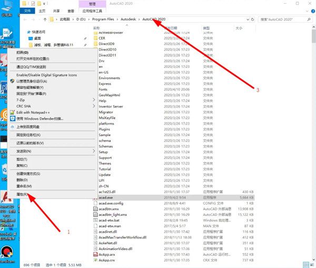Screen dimensions: 316x268
Task: Click the This PC desktop icon
Action: [x=6, y=6]
